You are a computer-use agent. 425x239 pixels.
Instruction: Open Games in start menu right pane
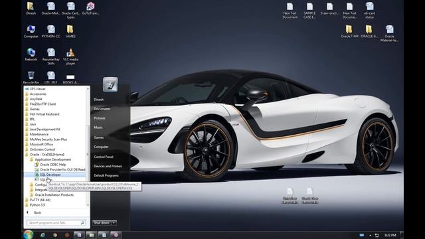tap(99, 137)
